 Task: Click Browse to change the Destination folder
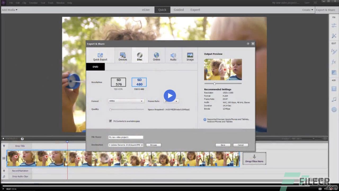153,145
